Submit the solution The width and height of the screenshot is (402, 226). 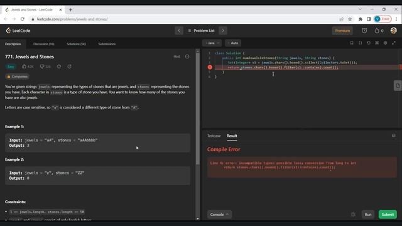388,215
